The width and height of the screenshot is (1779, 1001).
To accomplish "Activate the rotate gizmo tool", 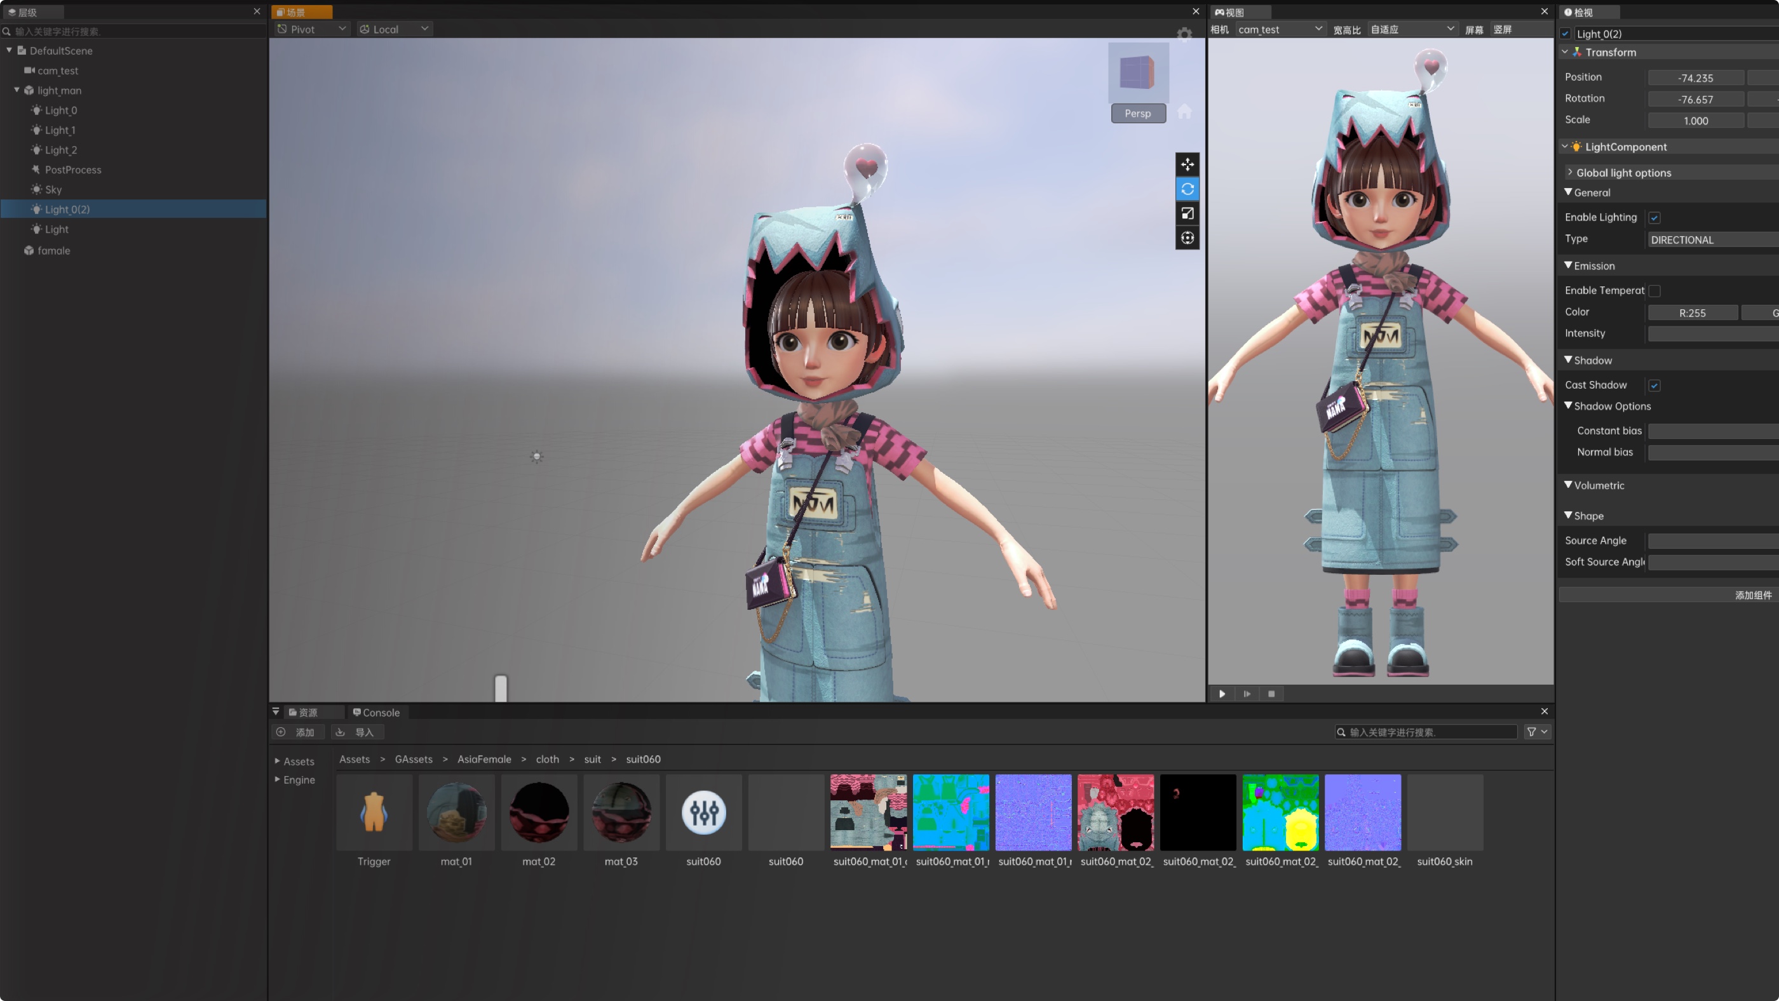I will (1187, 189).
